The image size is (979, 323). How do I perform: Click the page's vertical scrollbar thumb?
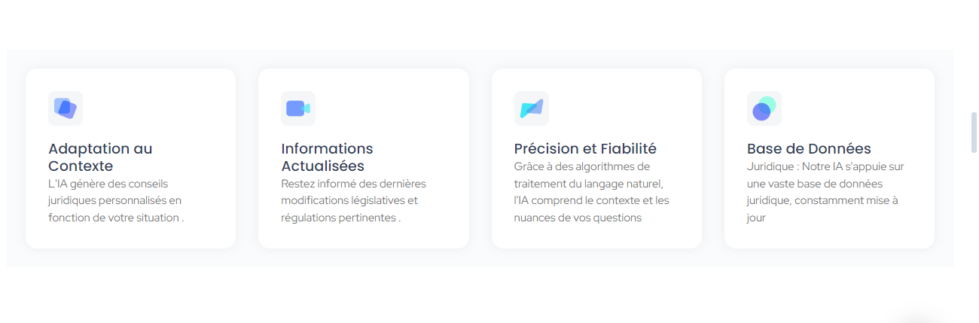pyautogui.click(x=974, y=133)
